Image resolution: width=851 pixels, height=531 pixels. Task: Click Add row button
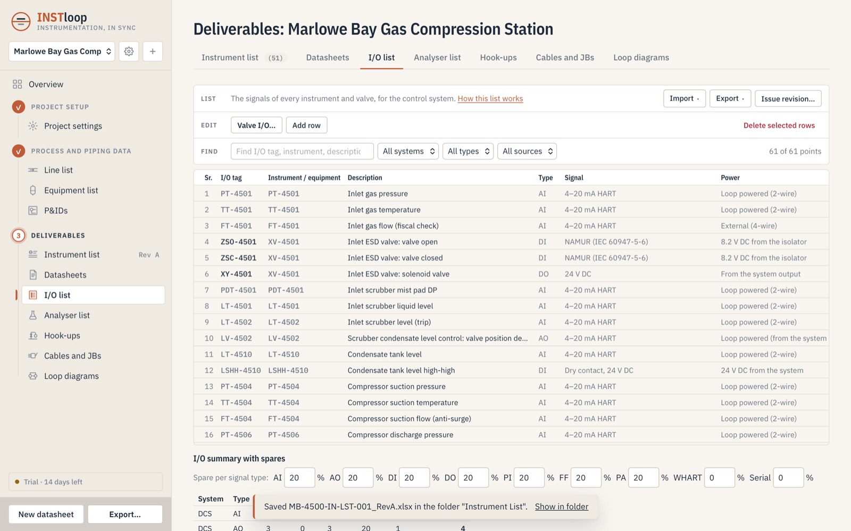[x=306, y=125]
